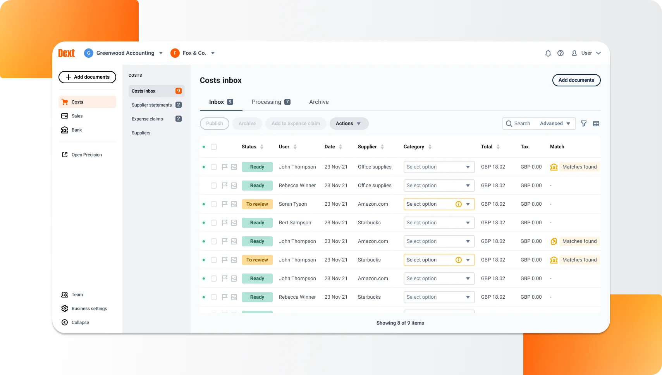This screenshot has height=375, width=662.
Task: Open the filter funnel icon near search
Action: pos(584,123)
